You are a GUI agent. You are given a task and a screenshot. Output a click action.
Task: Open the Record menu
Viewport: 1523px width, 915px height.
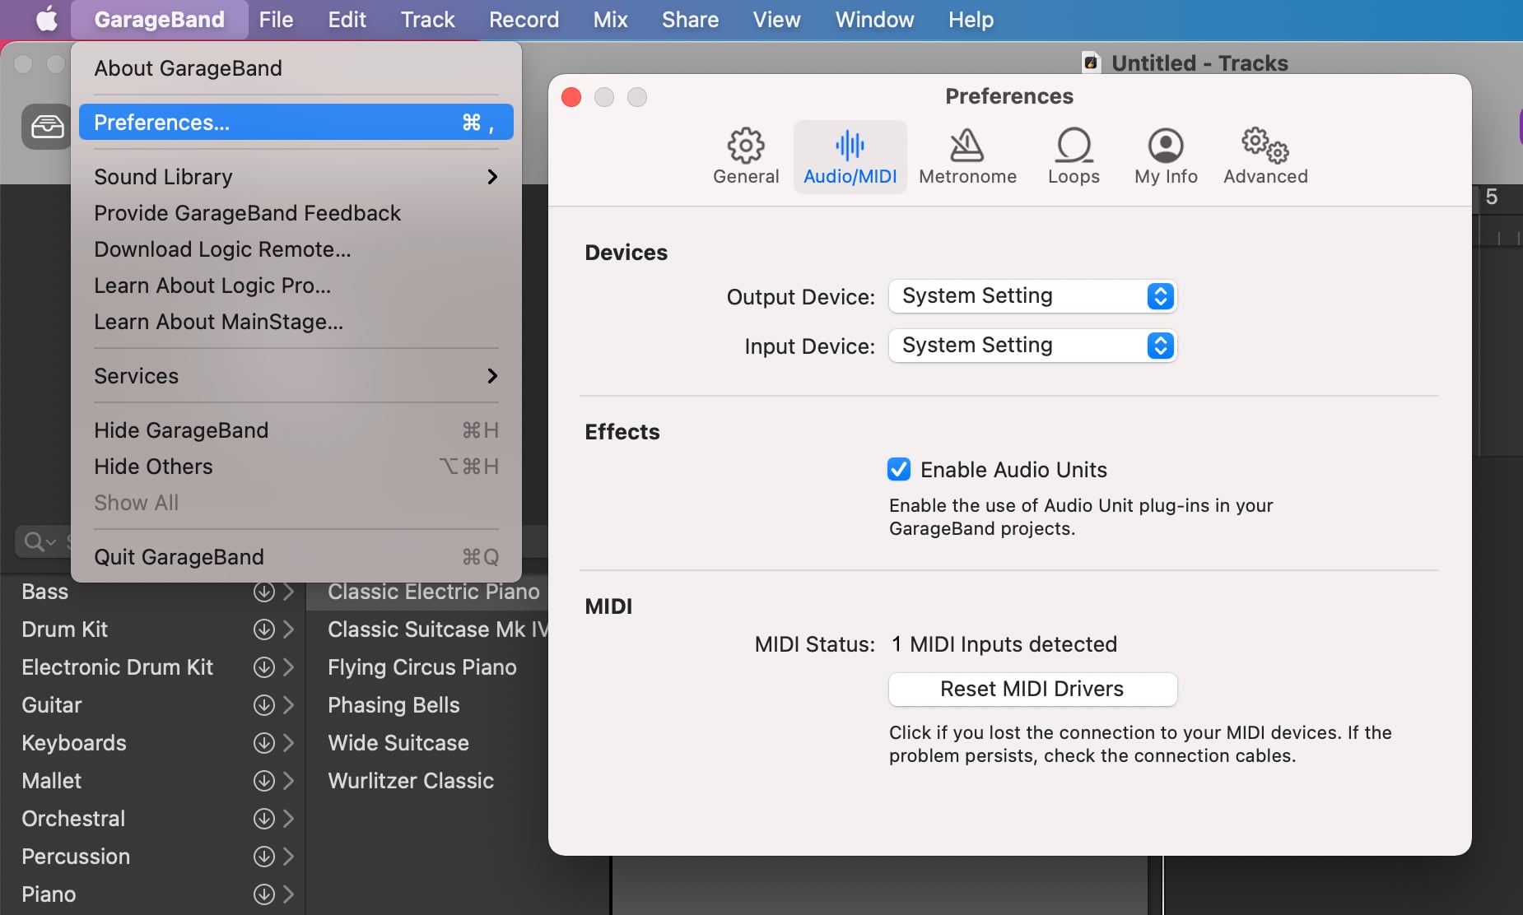(x=524, y=19)
